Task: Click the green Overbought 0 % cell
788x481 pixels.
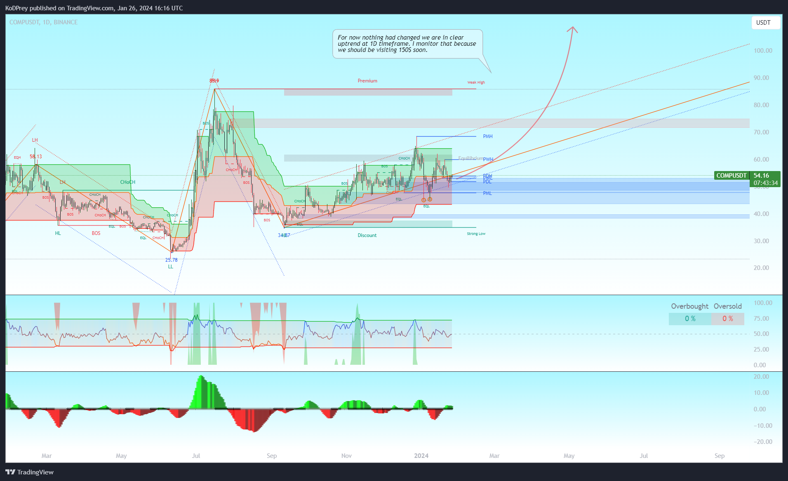Action: tap(690, 319)
